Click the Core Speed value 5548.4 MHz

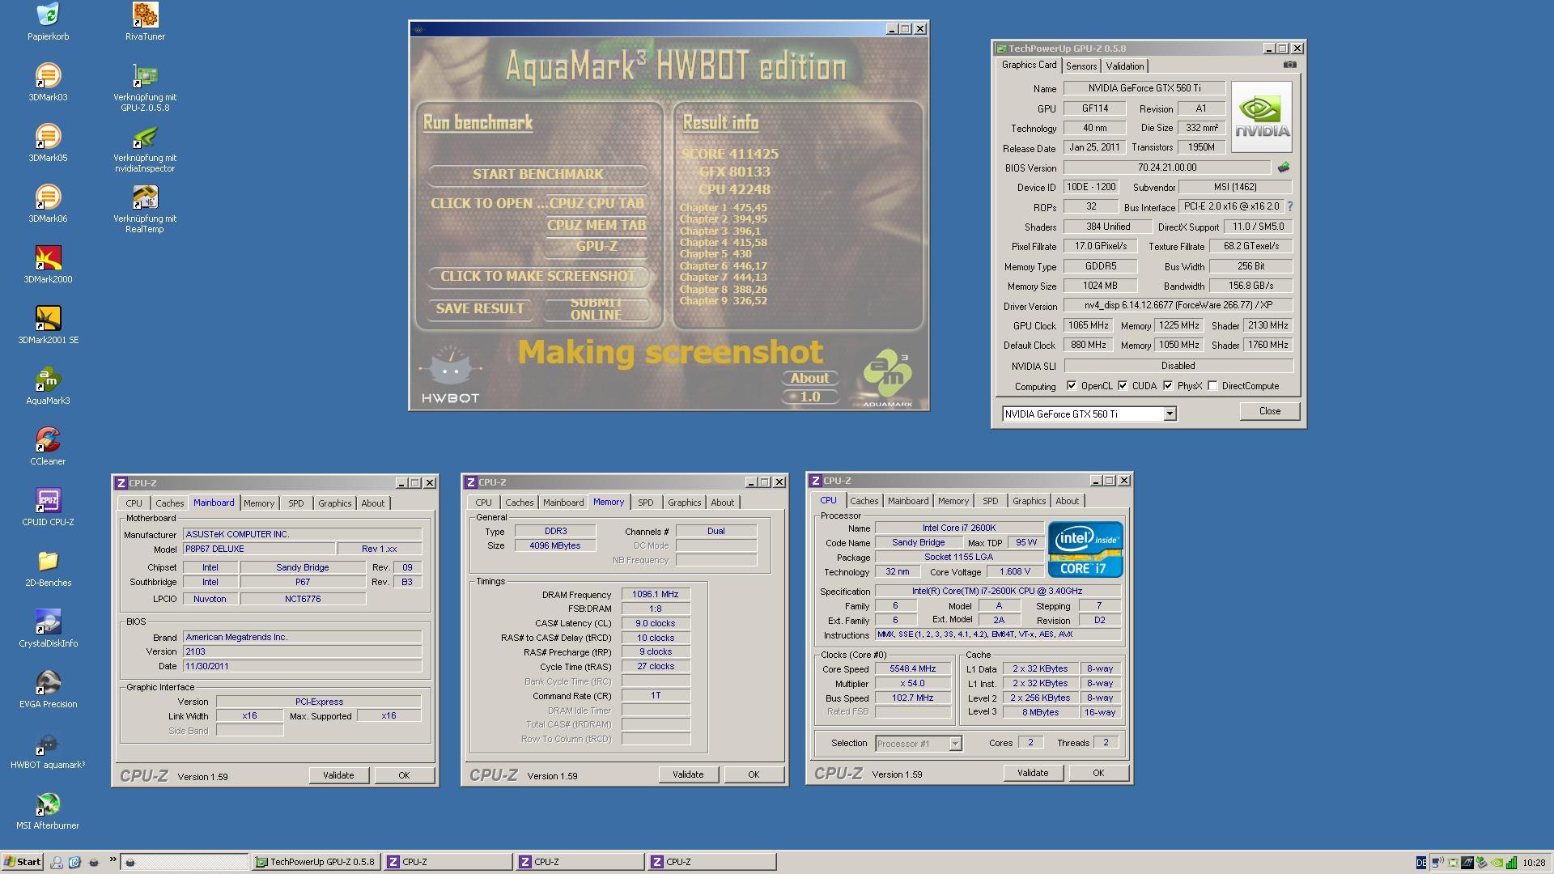912,668
